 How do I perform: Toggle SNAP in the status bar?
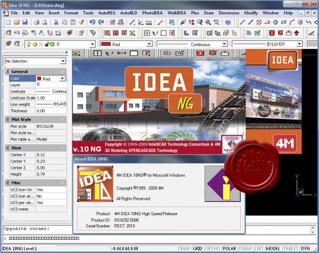[184, 249]
